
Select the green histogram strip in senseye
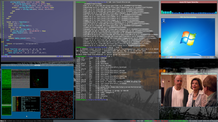7,92
